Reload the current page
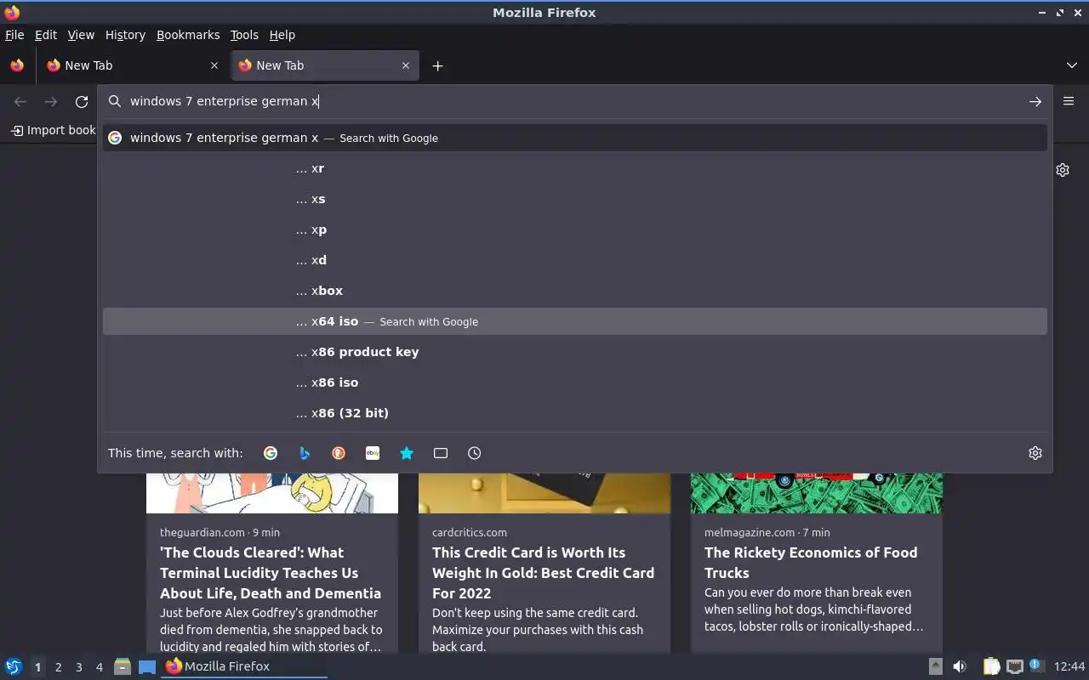1089x680 pixels. (x=82, y=101)
